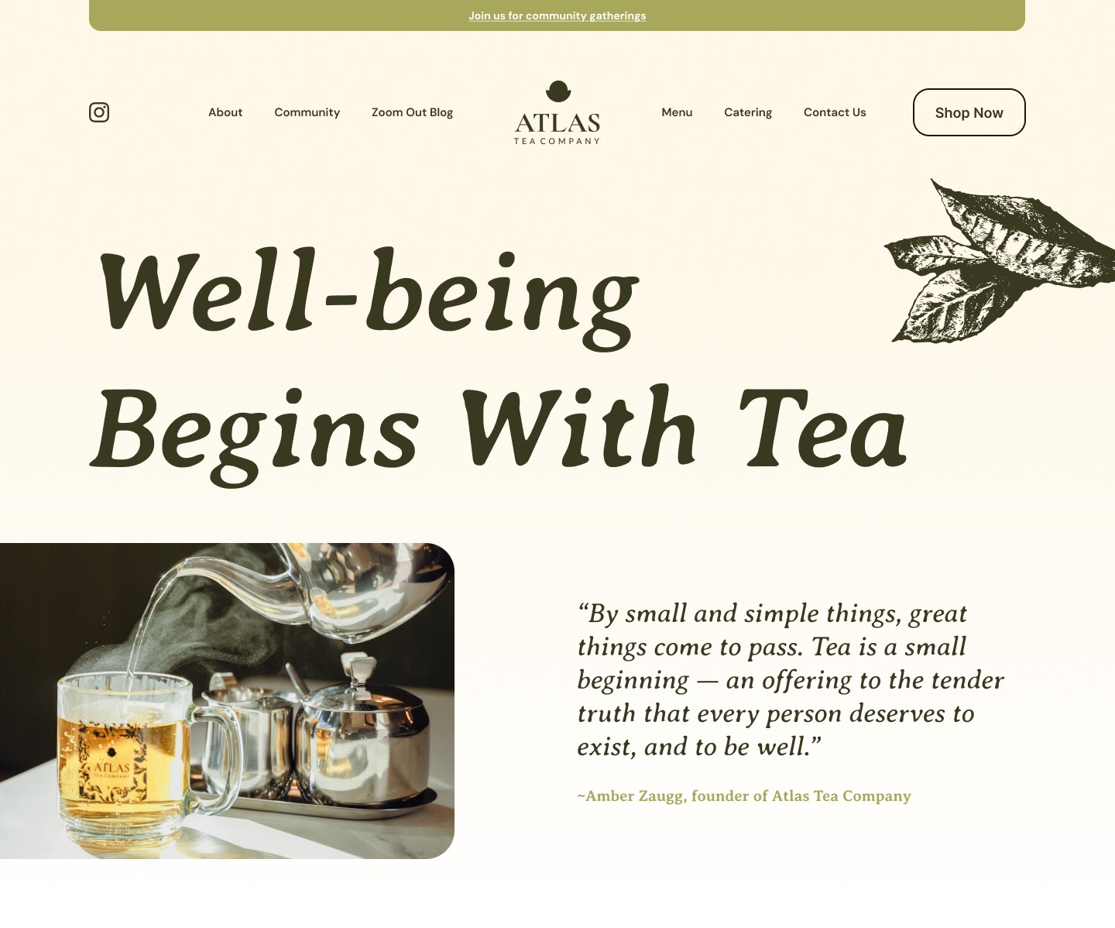The width and height of the screenshot is (1115, 928).
Task: Open the Zoom Out Blog
Action: click(x=412, y=112)
